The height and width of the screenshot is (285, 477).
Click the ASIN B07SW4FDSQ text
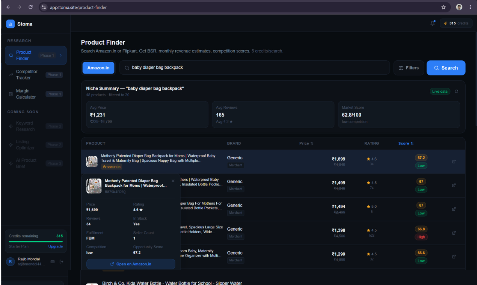115,192
